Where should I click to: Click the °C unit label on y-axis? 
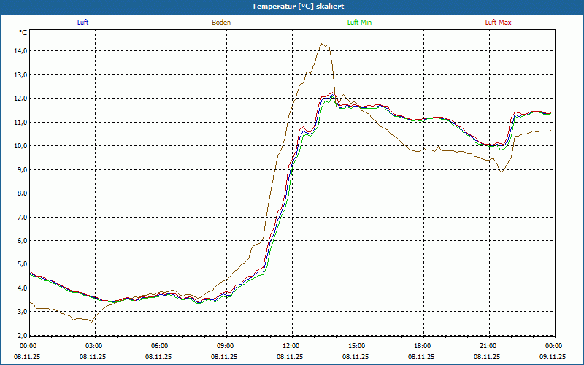click(23, 33)
